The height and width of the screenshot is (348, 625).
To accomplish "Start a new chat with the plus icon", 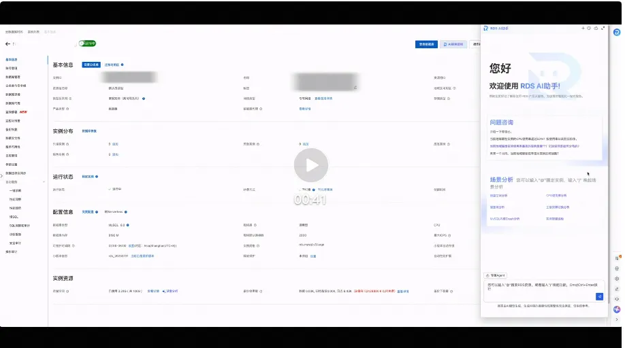I will [x=583, y=29].
